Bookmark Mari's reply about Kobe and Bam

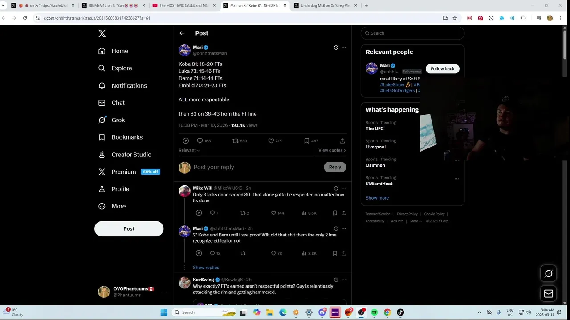click(x=335, y=253)
